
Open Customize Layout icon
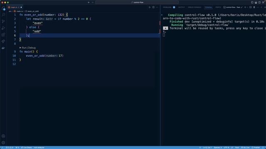pyautogui.click(x=263, y=2)
